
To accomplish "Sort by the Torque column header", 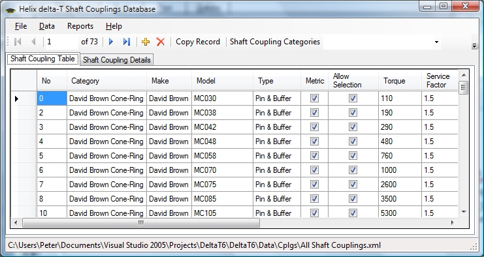I will [400, 80].
